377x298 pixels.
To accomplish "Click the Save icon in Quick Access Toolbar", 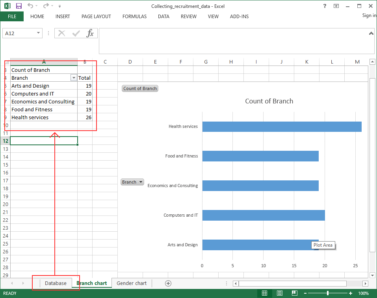I will click(x=19, y=6).
